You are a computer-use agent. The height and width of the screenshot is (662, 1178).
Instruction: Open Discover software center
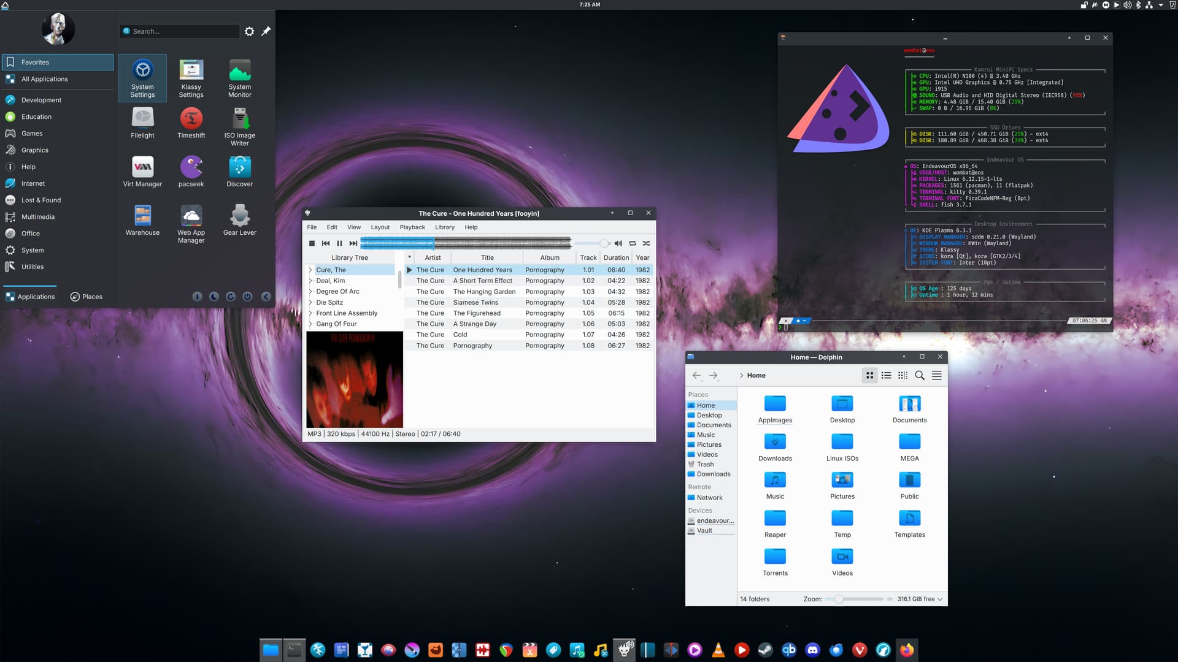pos(240,172)
